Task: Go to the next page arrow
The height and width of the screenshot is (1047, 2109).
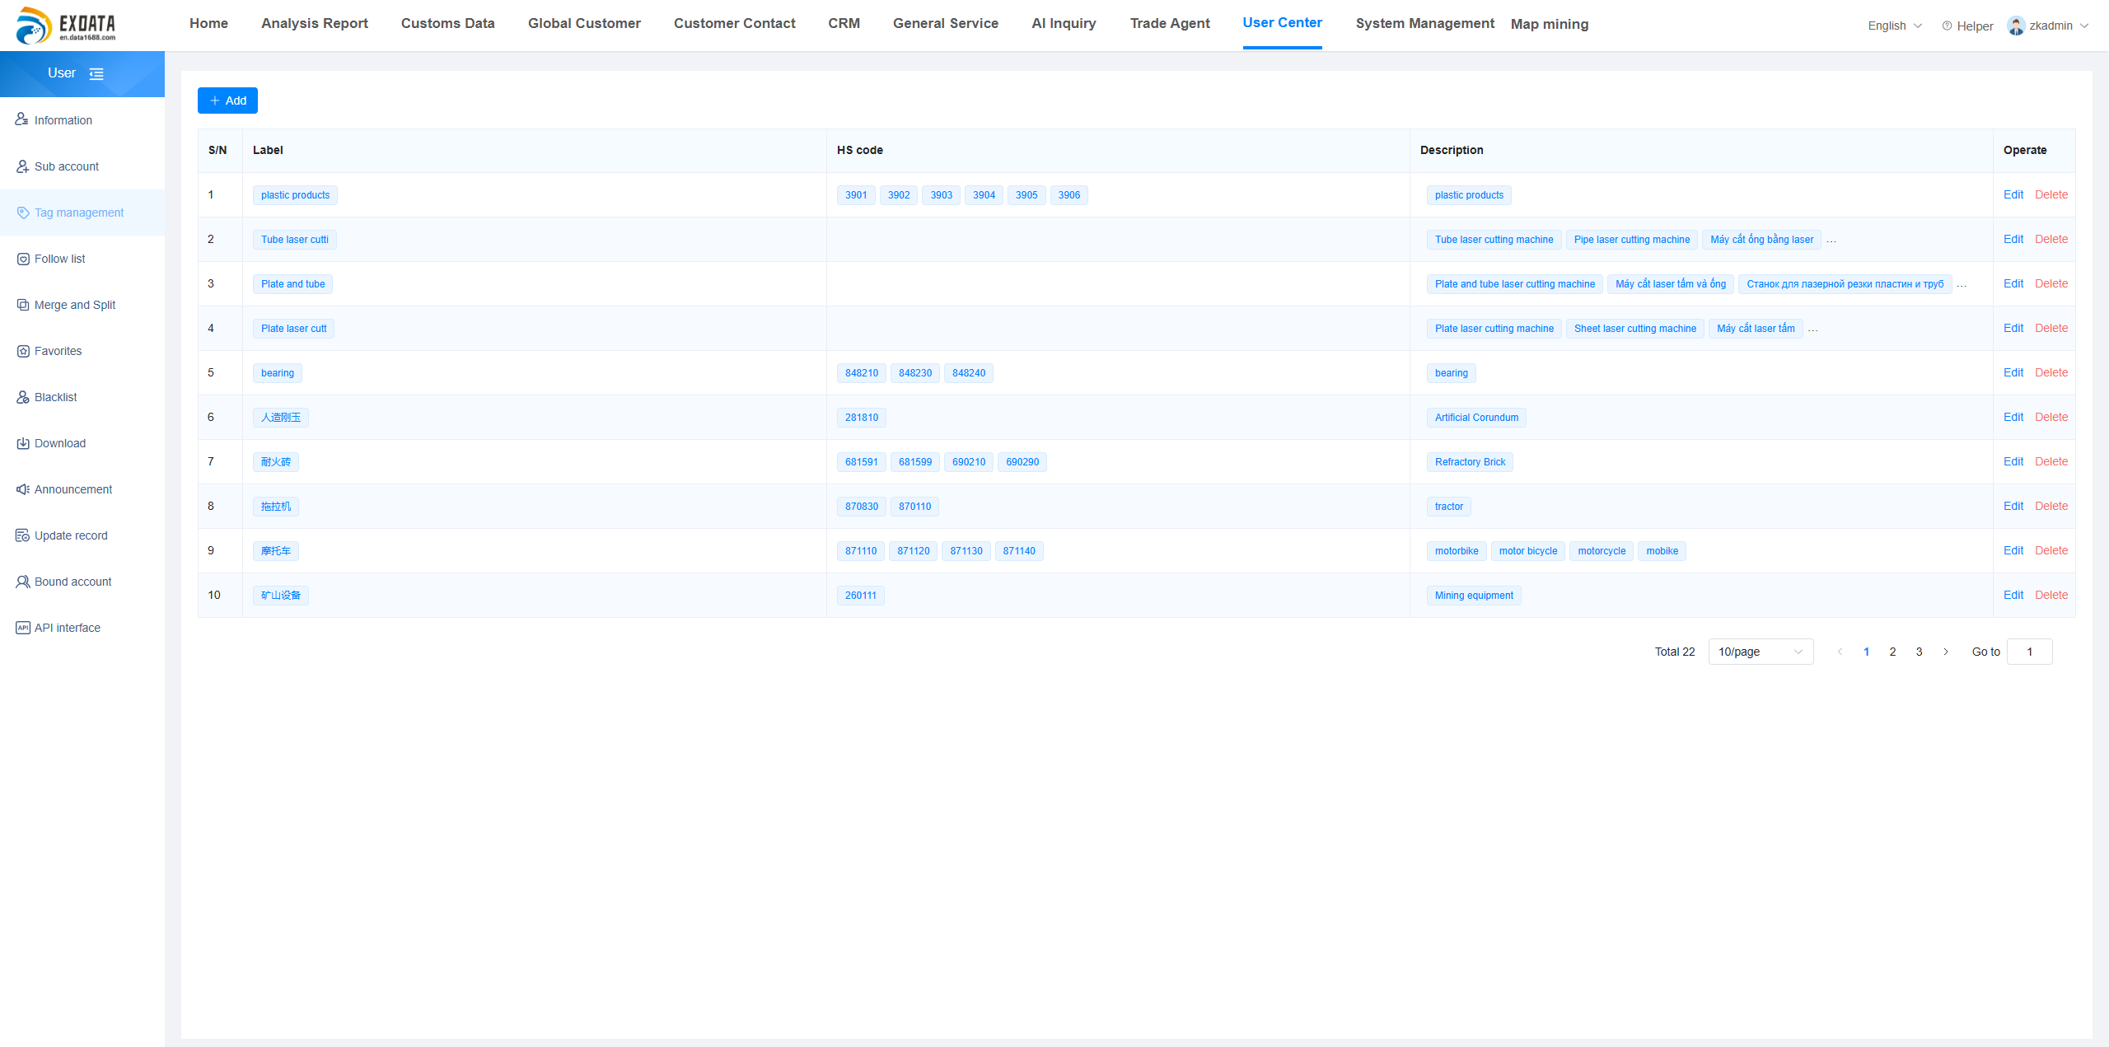Action: (1946, 652)
